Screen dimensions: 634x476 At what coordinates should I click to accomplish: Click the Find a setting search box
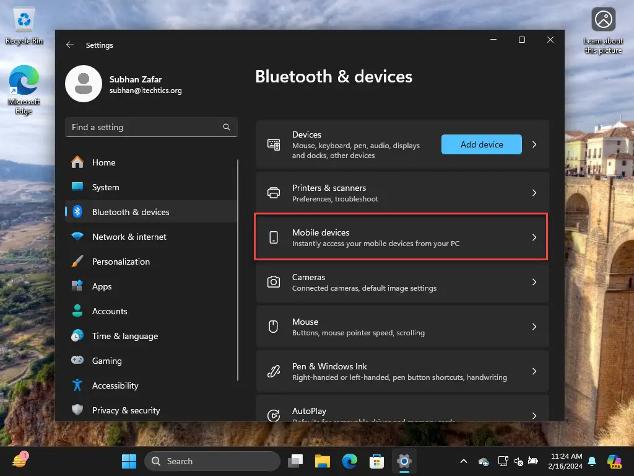click(151, 127)
